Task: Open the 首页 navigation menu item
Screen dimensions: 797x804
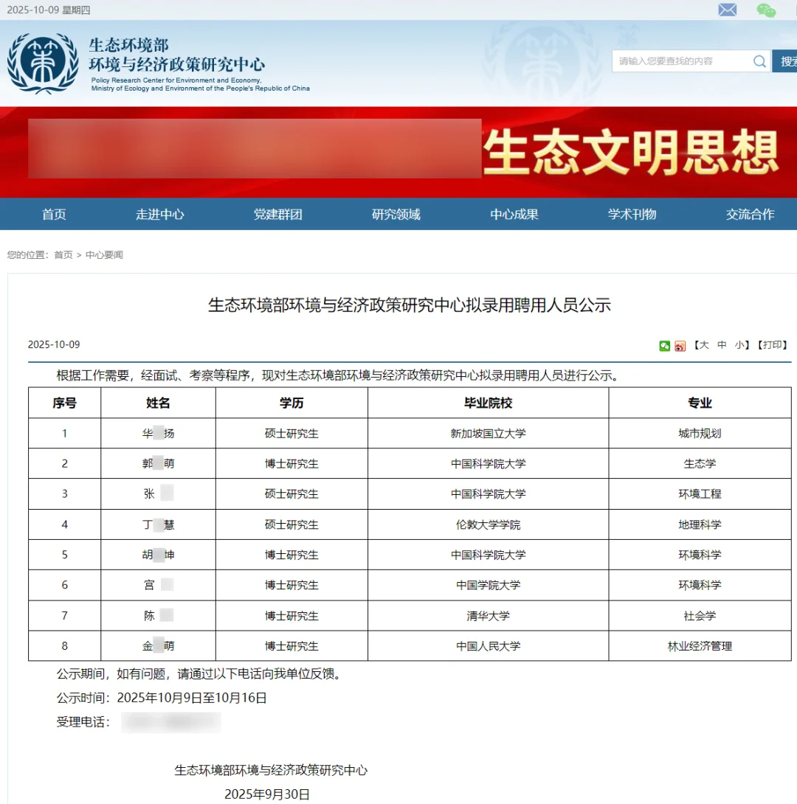Action: [54, 215]
